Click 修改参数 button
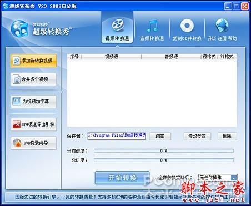This screenshot has width=251, height=206. click(x=197, y=137)
